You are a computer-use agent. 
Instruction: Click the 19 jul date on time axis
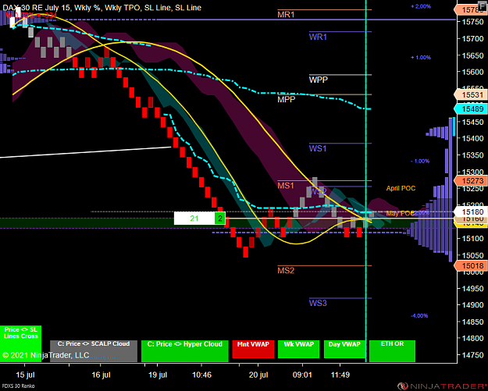(x=158, y=375)
